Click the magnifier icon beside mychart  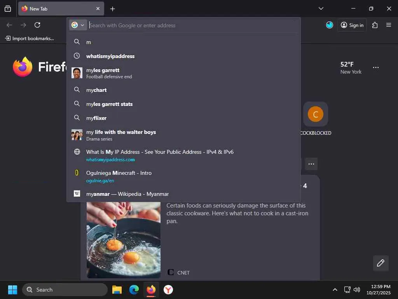pyautogui.click(x=77, y=90)
